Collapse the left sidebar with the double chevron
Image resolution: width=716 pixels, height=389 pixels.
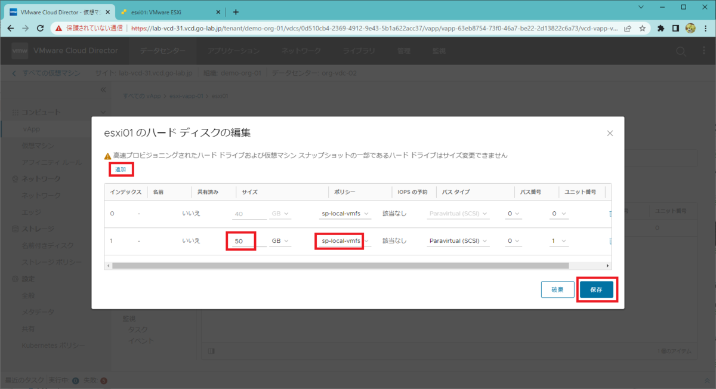103,90
